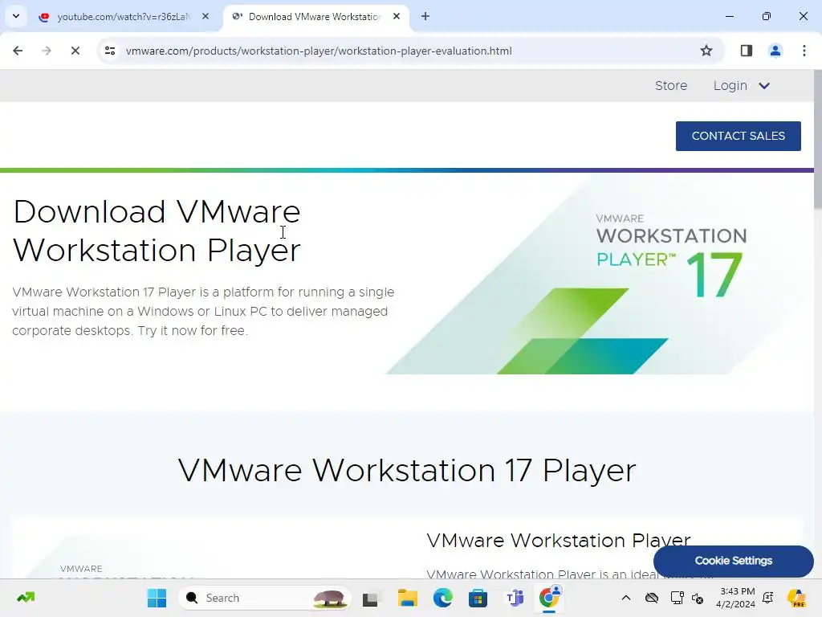This screenshot has width=822, height=617.
Task: Open Microsoft Teams from the taskbar
Action: 515,598
